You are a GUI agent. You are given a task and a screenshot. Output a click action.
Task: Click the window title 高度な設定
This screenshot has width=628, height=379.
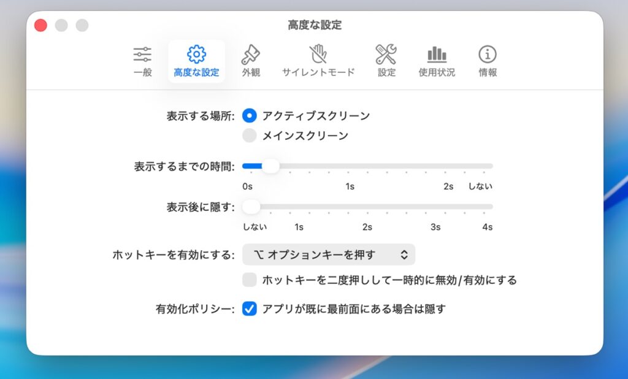coord(315,25)
